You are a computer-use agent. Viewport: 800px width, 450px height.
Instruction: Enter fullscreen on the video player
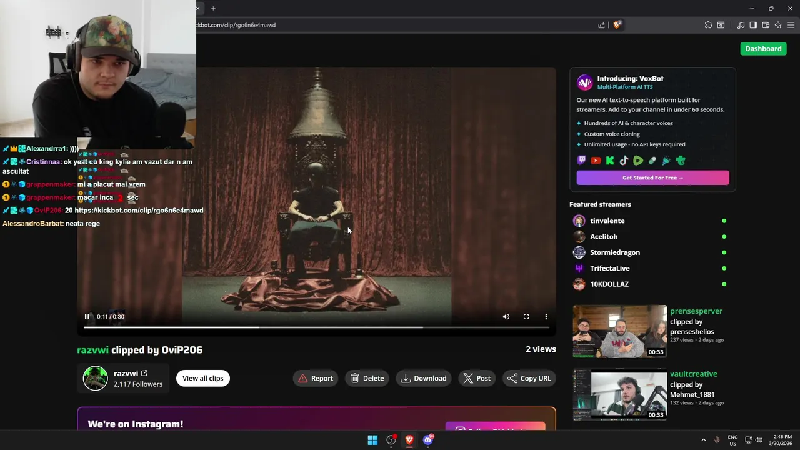click(526, 317)
